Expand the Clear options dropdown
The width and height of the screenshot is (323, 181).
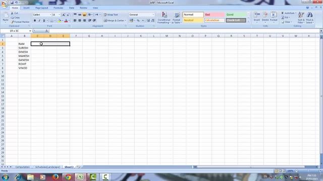[x=292, y=22]
